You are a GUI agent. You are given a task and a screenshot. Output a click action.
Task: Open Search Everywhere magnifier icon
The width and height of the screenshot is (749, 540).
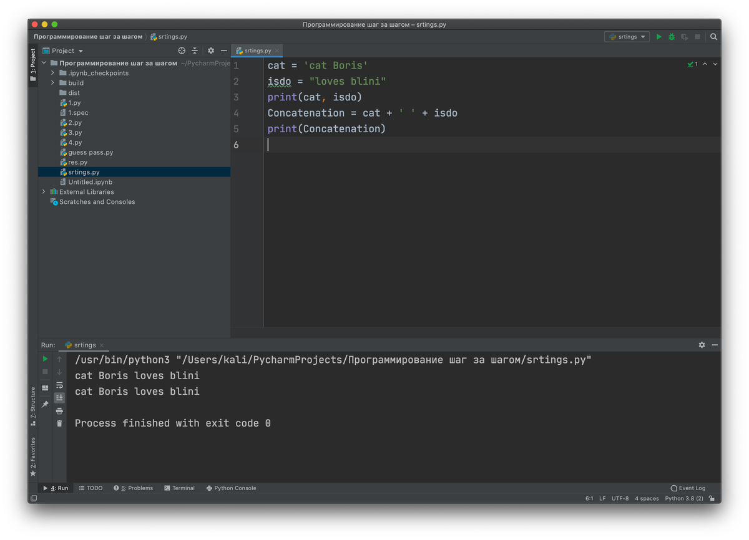(713, 37)
